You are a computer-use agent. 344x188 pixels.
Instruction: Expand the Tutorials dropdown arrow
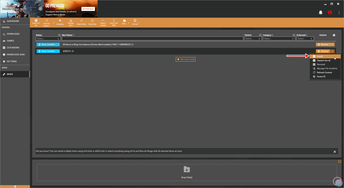coord(138,23)
